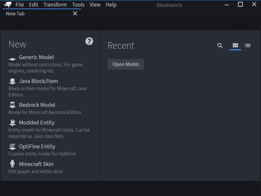Click 'Edit player and entity skins' text
The height and width of the screenshot is (196, 261).
coord(36,171)
